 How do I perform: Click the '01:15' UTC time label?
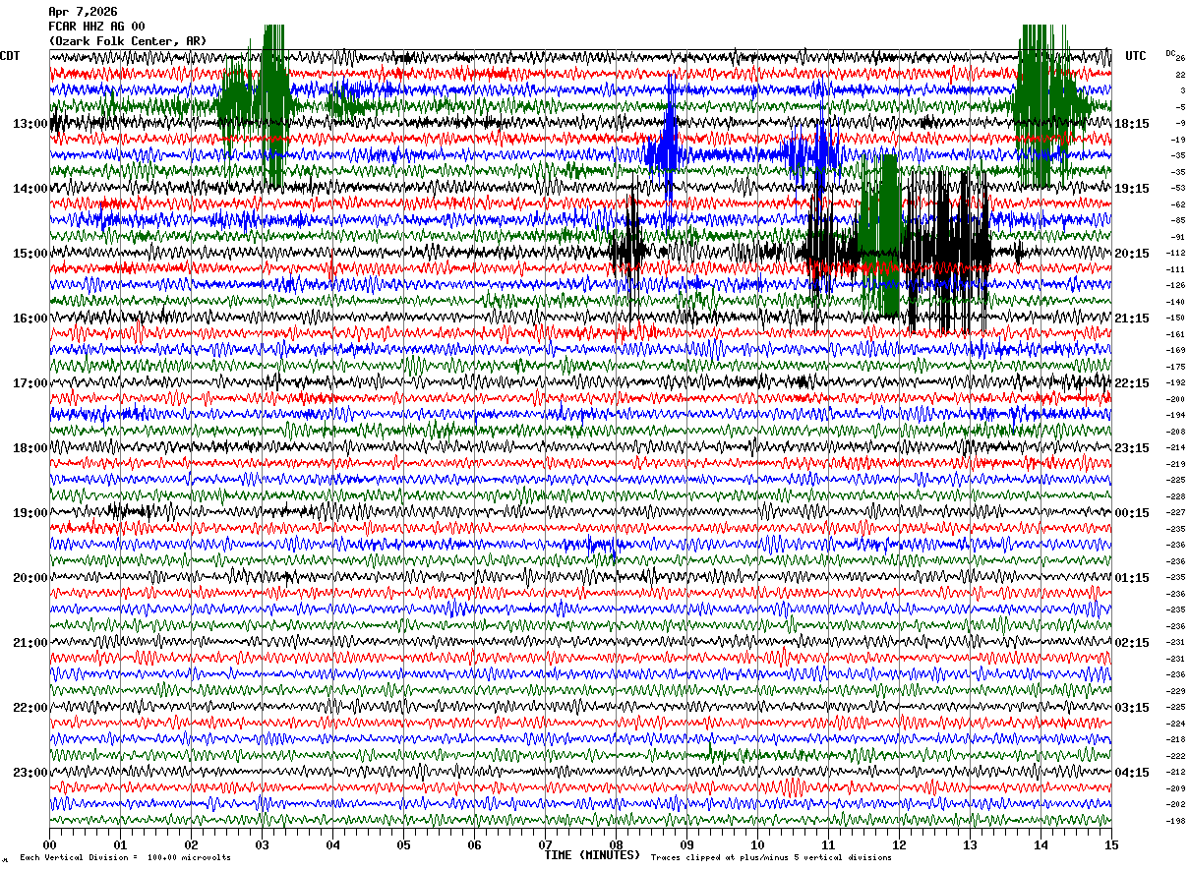(1131, 578)
